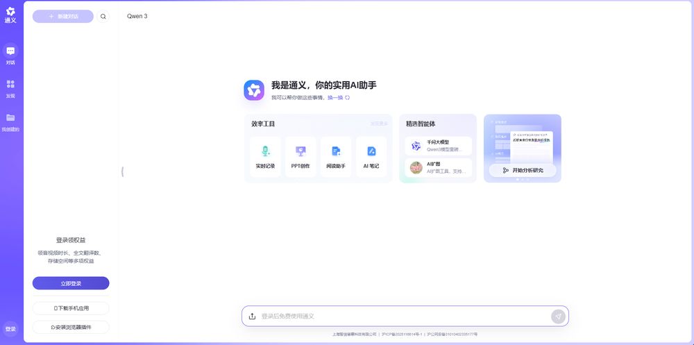Click the 上海智信普惠科技有限公司 footer text

pos(354,335)
